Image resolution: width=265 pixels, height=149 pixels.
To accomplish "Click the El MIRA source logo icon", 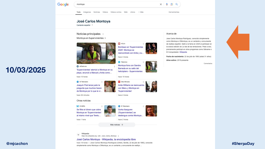I will tap(78, 106).
